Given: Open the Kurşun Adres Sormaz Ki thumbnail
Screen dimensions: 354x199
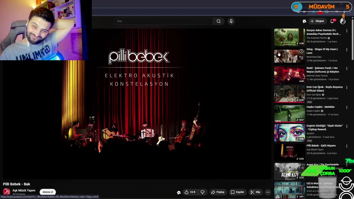Looking at the screenshot, I should 289,37.
